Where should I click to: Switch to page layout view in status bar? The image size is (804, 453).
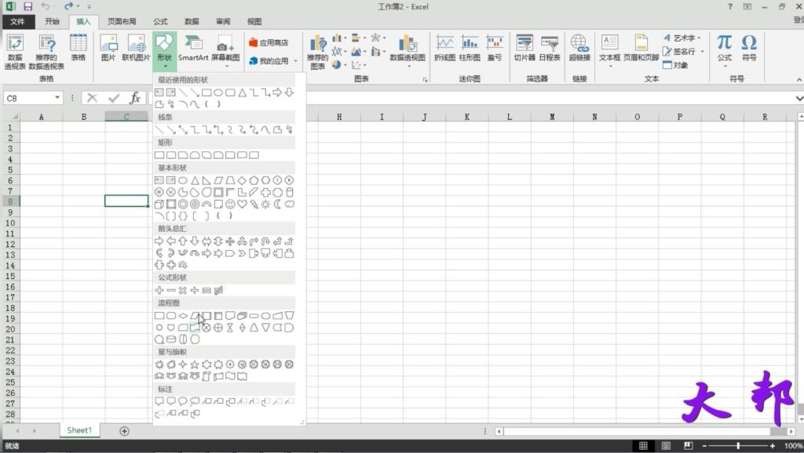click(x=666, y=446)
